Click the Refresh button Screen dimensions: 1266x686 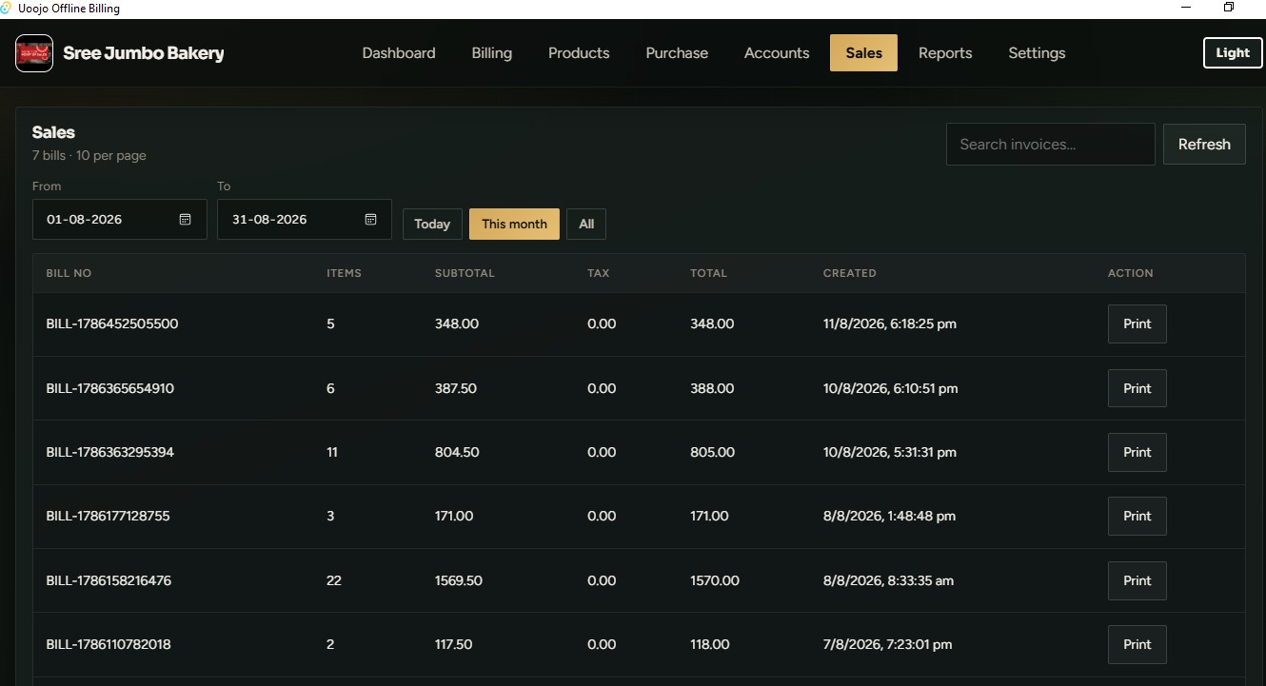(x=1204, y=145)
